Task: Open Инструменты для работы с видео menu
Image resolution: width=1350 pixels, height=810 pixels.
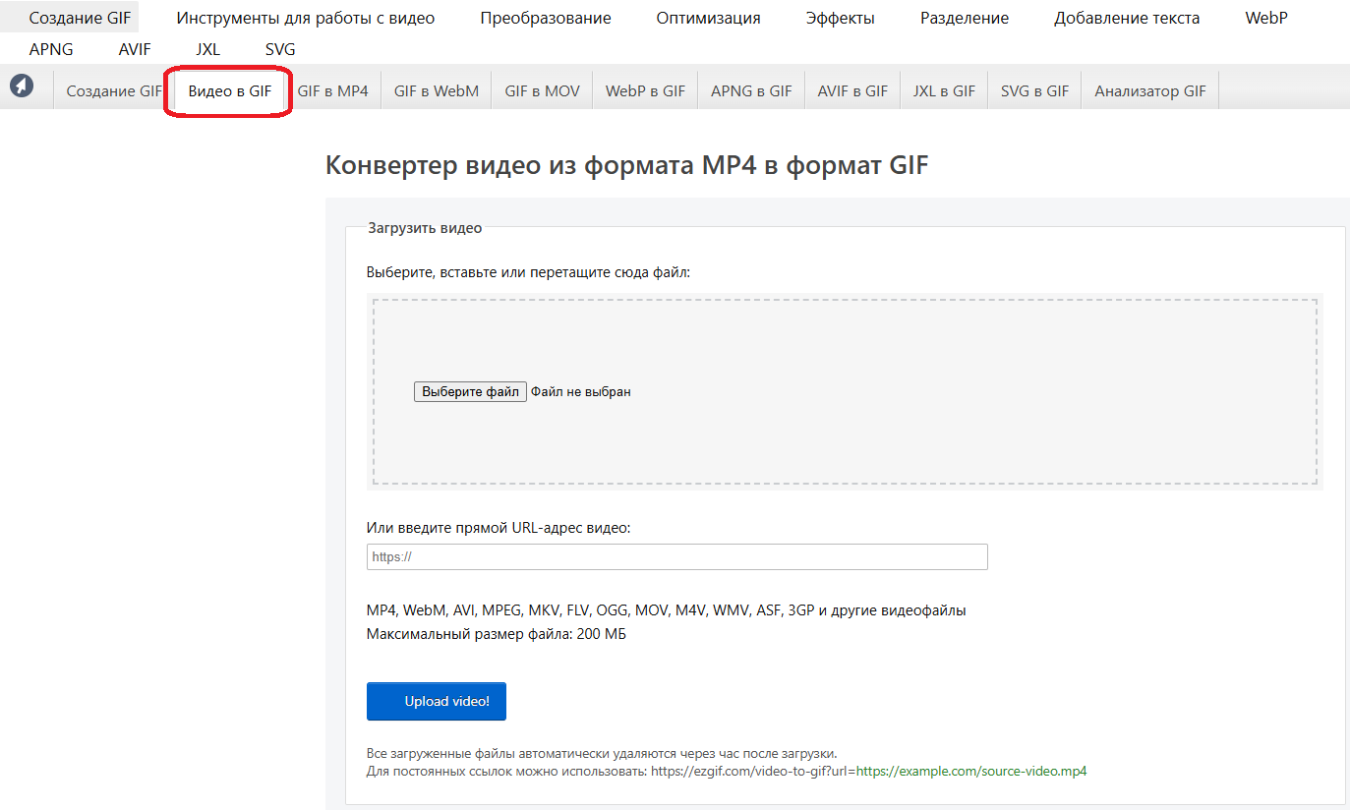Action: pos(305,18)
